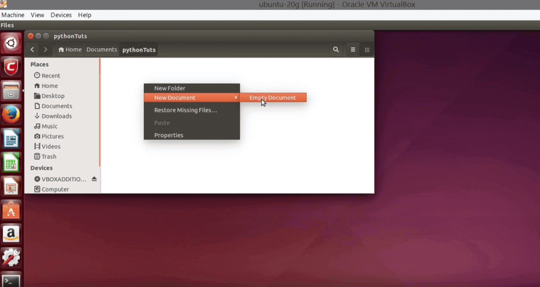This screenshot has height=287, width=540.
Task: Click the back navigation arrow
Action: coord(32,50)
